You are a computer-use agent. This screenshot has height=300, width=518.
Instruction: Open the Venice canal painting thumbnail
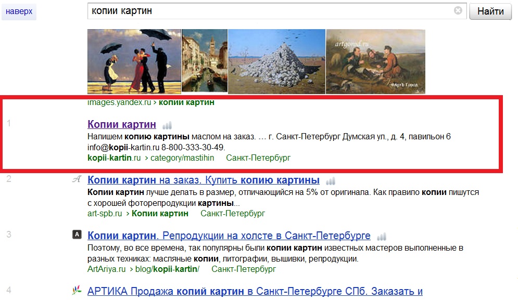[x=205, y=60]
